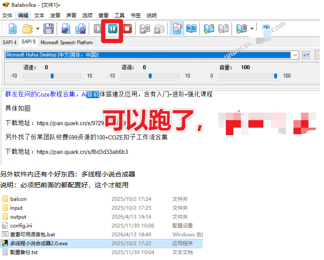Open the 工具 menu
Viewport: 324px width, 260px height.
pos(119,15)
